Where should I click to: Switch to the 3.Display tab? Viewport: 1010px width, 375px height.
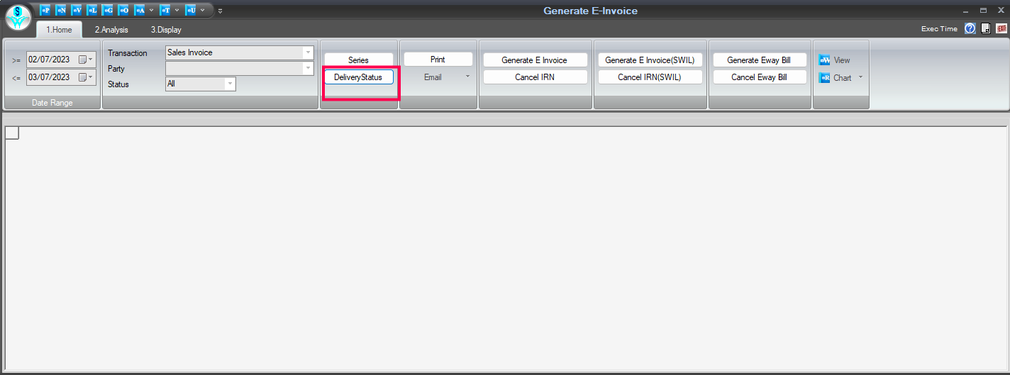point(166,30)
